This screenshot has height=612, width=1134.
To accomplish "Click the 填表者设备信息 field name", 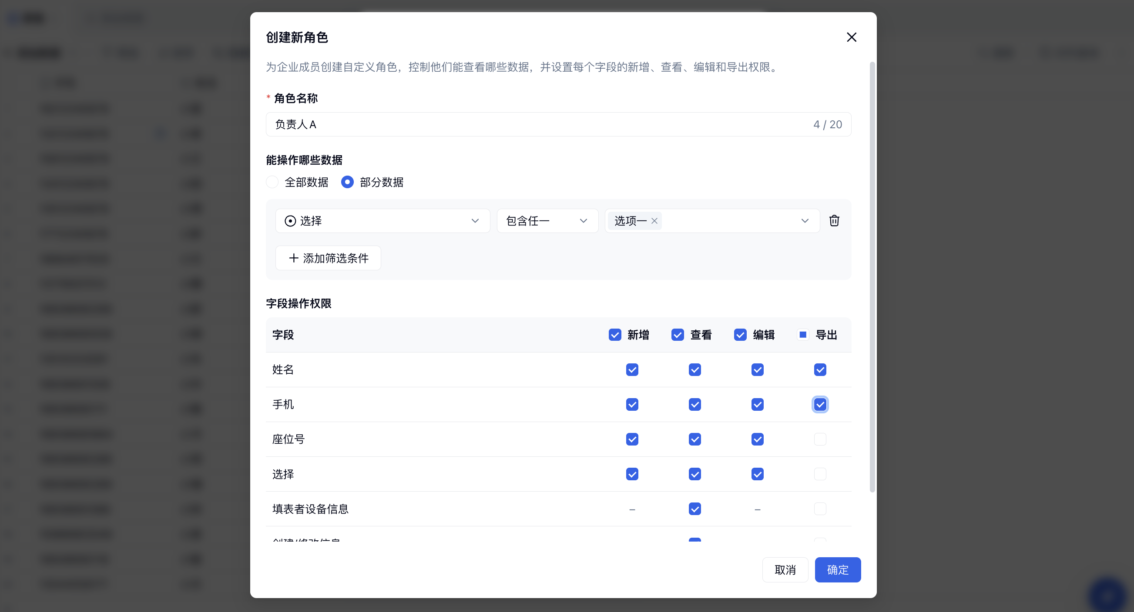I will coord(310,509).
